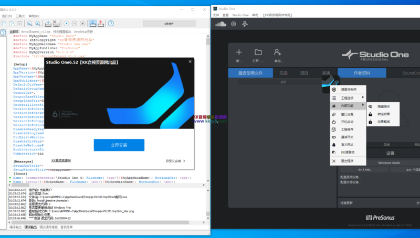Screen dimensions: 420x238
Task: Switch to the InnoSetup支持 tab
Action: click(83, 31)
